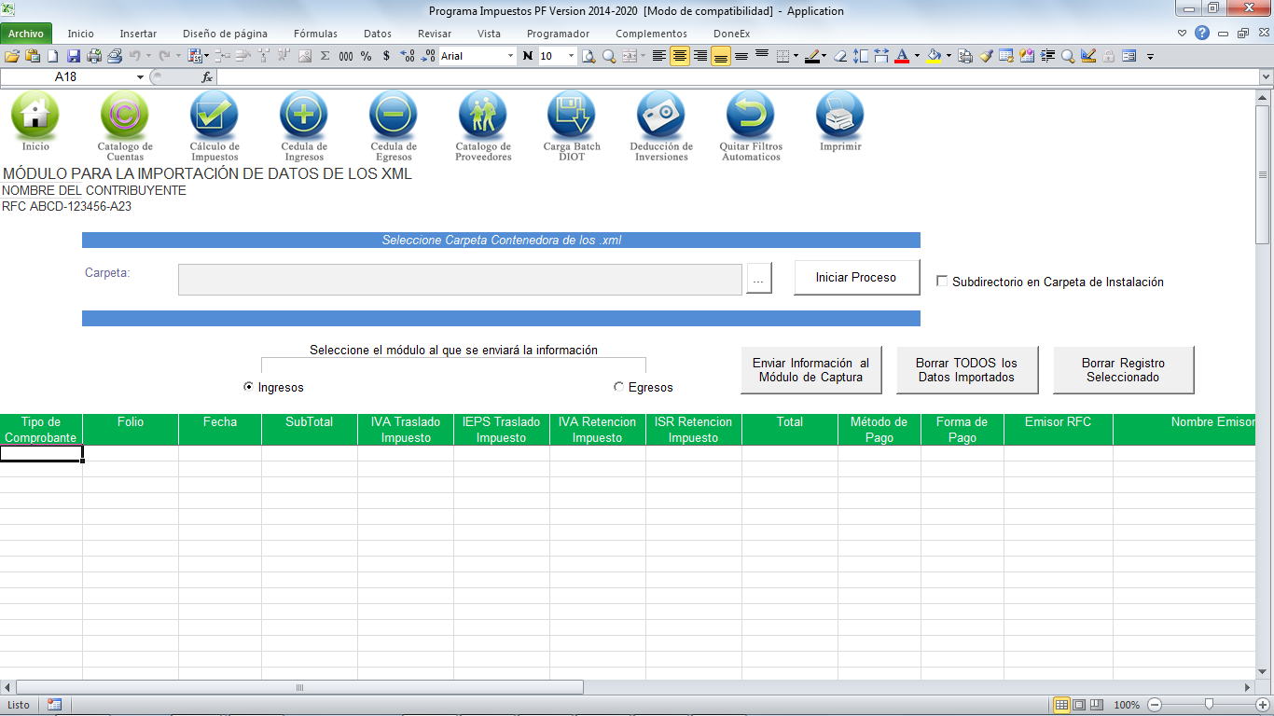
Task: Go to Cedula de Egresos
Action: [394, 116]
